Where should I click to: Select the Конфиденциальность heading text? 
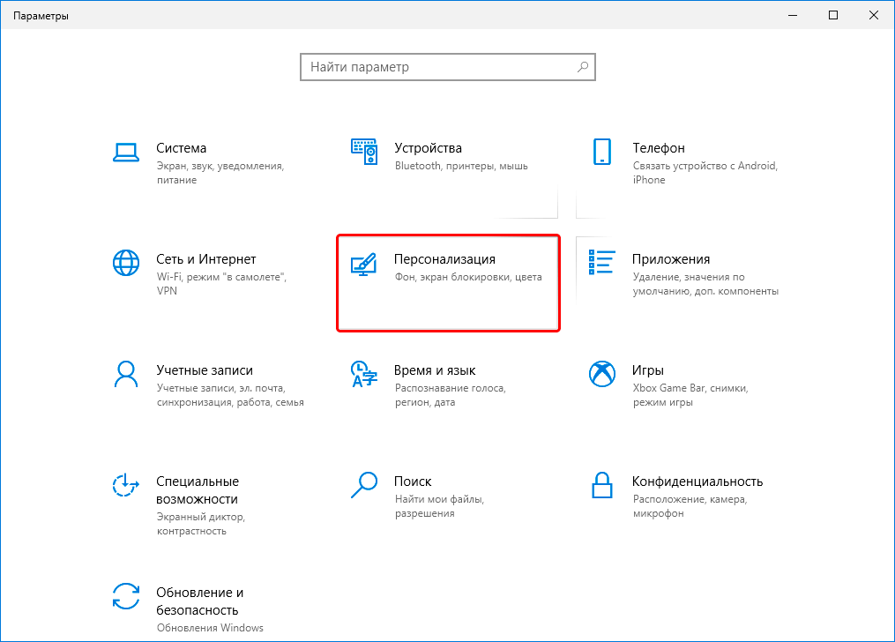[x=697, y=481]
